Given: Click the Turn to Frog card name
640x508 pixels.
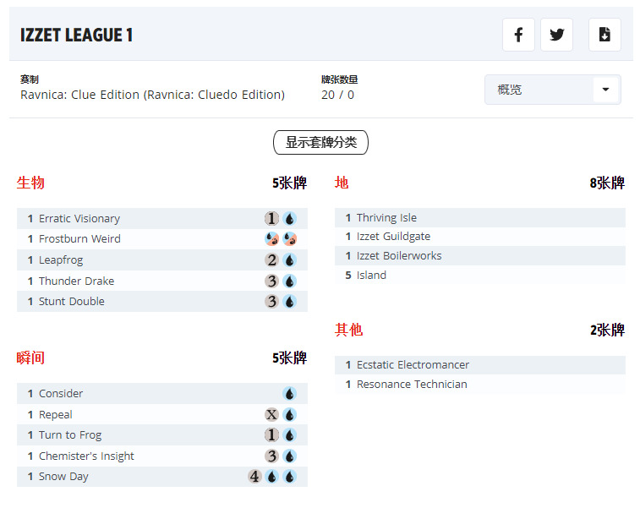Looking at the screenshot, I should (x=70, y=435).
